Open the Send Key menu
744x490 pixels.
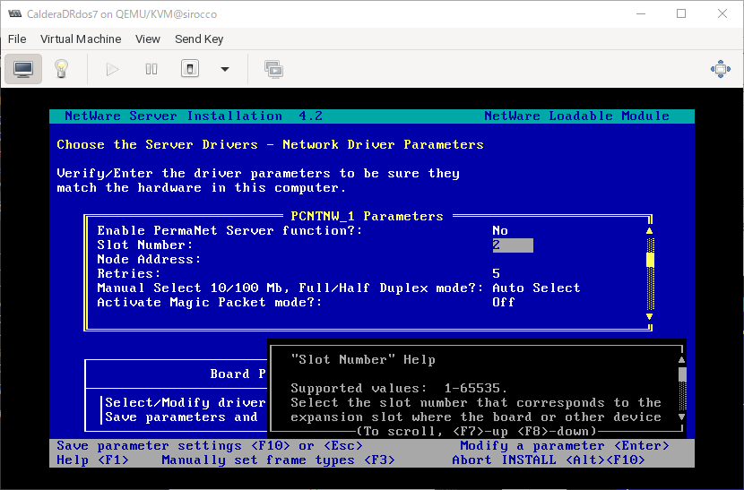[199, 39]
